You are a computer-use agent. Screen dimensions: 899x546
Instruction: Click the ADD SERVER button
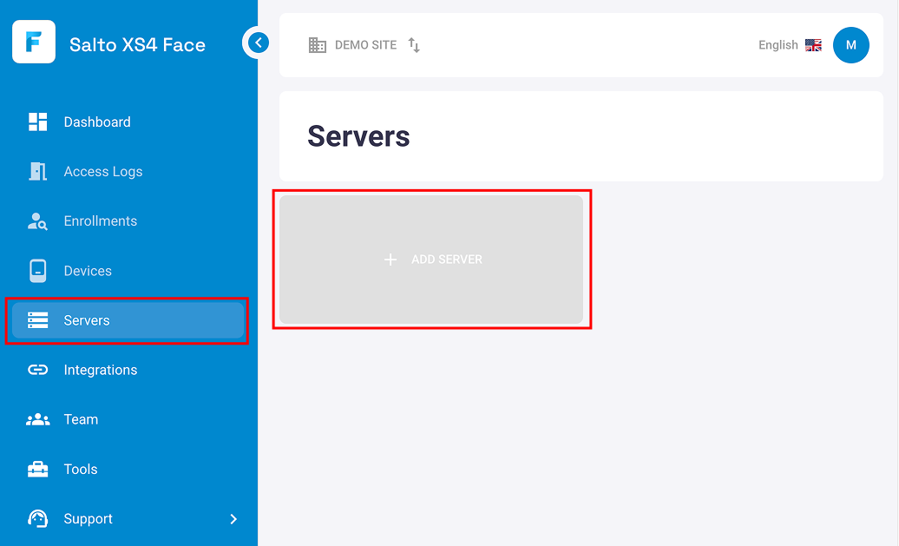pyautogui.click(x=432, y=259)
